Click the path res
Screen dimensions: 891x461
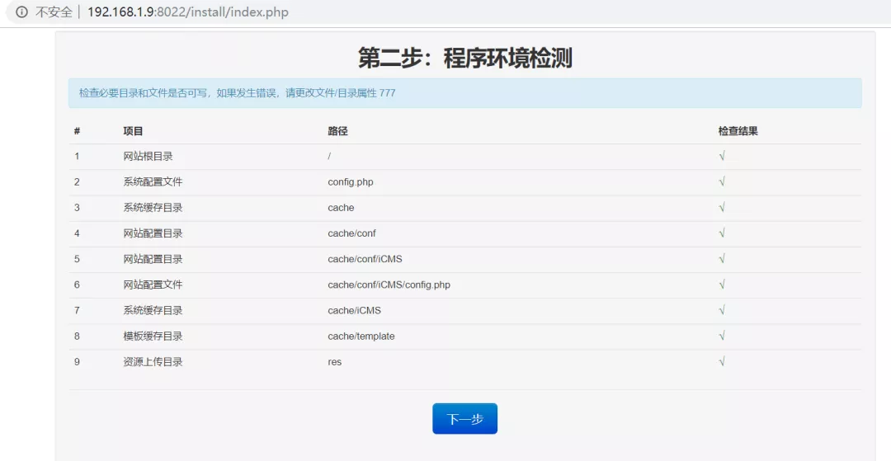[x=335, y=362]
